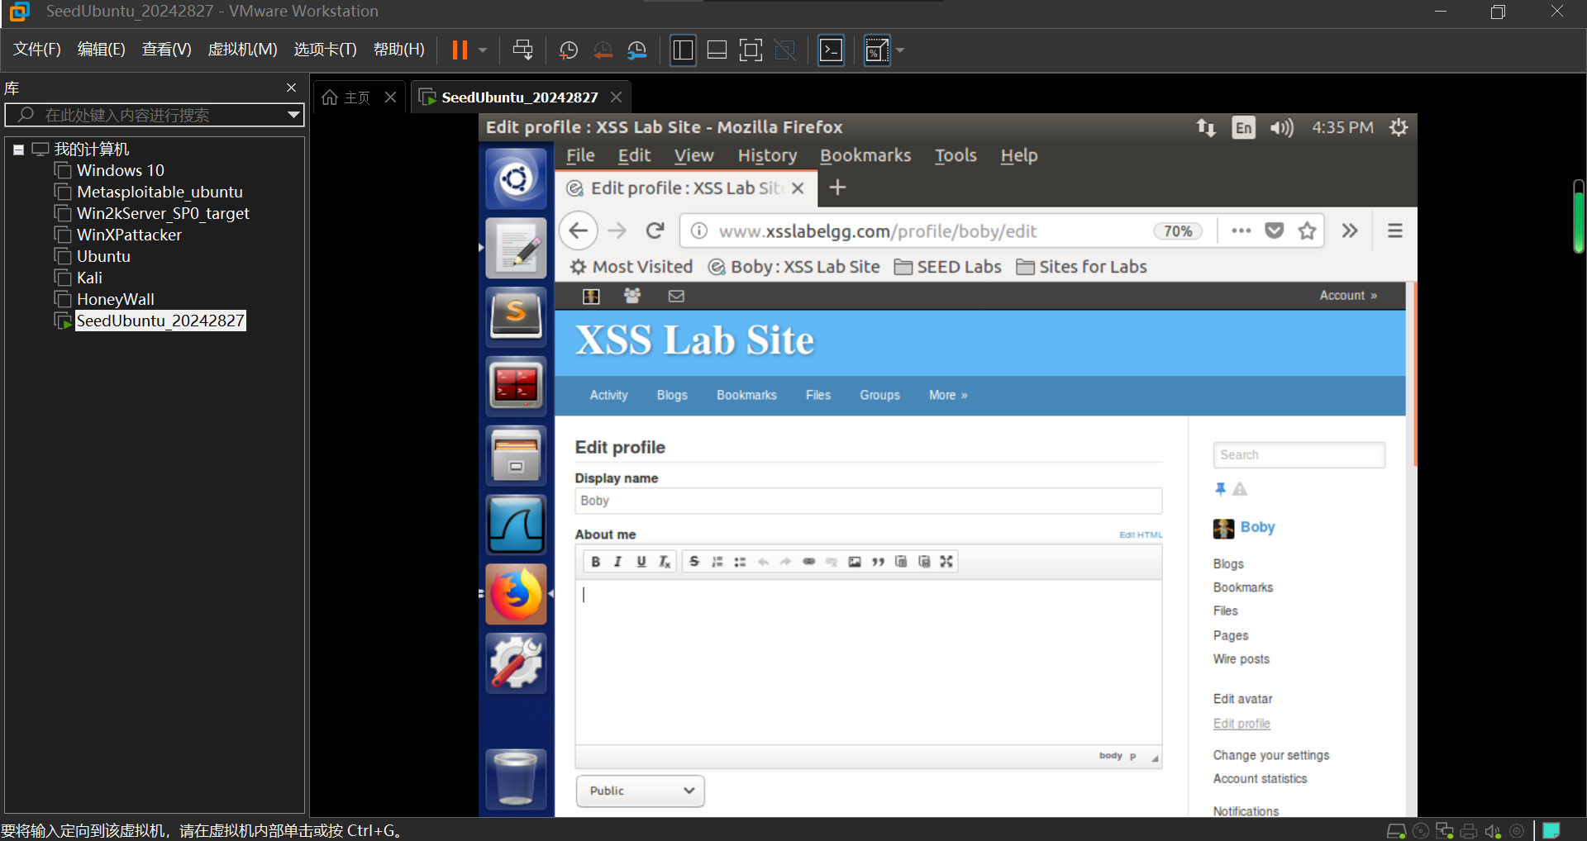Open the Trash in the launcher
Viewport: 1587px width, 841px height.
(516, 778)
